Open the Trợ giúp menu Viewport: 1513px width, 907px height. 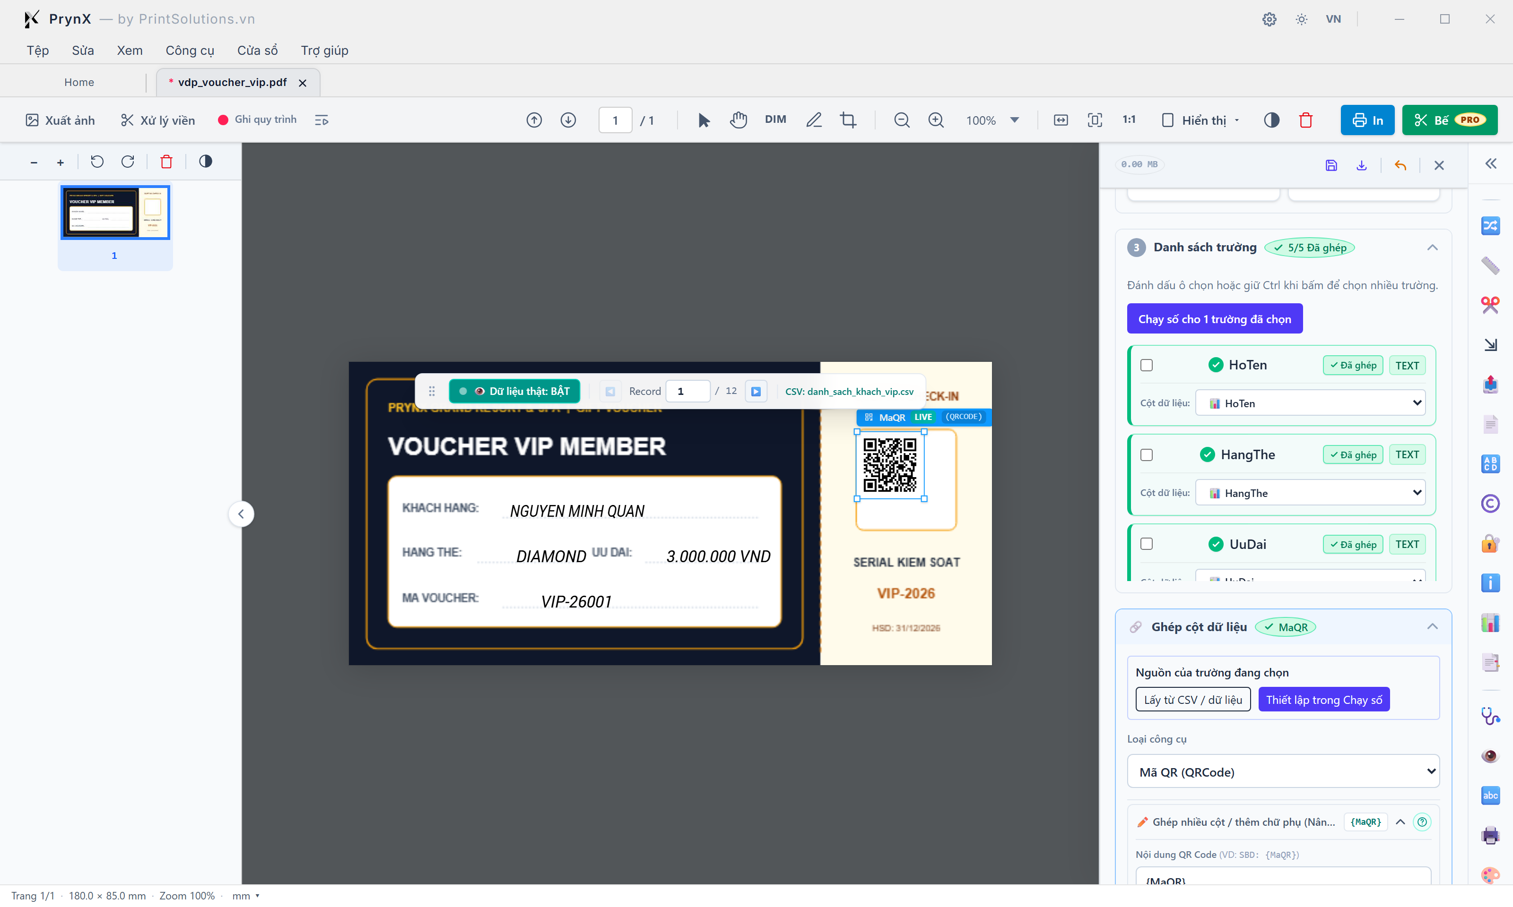click(324, 50)
